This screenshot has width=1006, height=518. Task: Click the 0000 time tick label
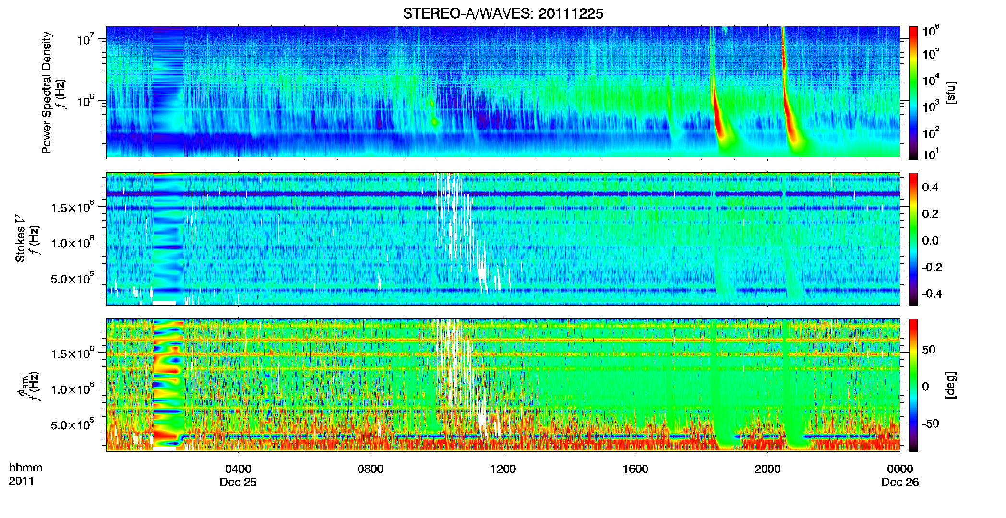(900, 469)
